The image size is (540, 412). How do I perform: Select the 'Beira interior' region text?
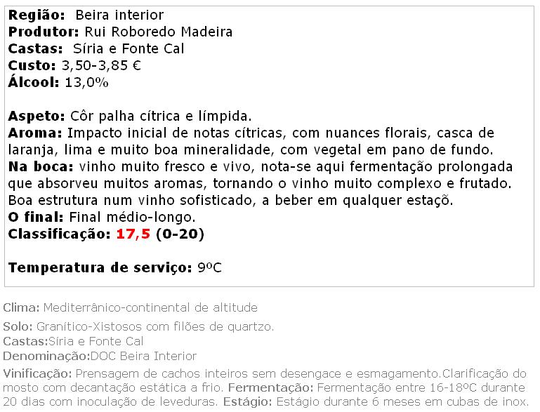click(x=119, y=15)
